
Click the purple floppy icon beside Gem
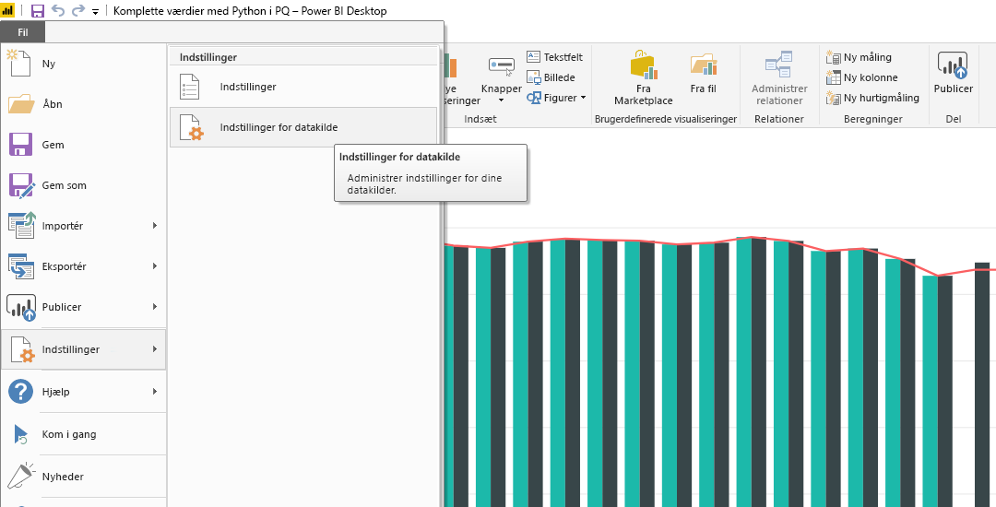(x=21, y=145)
